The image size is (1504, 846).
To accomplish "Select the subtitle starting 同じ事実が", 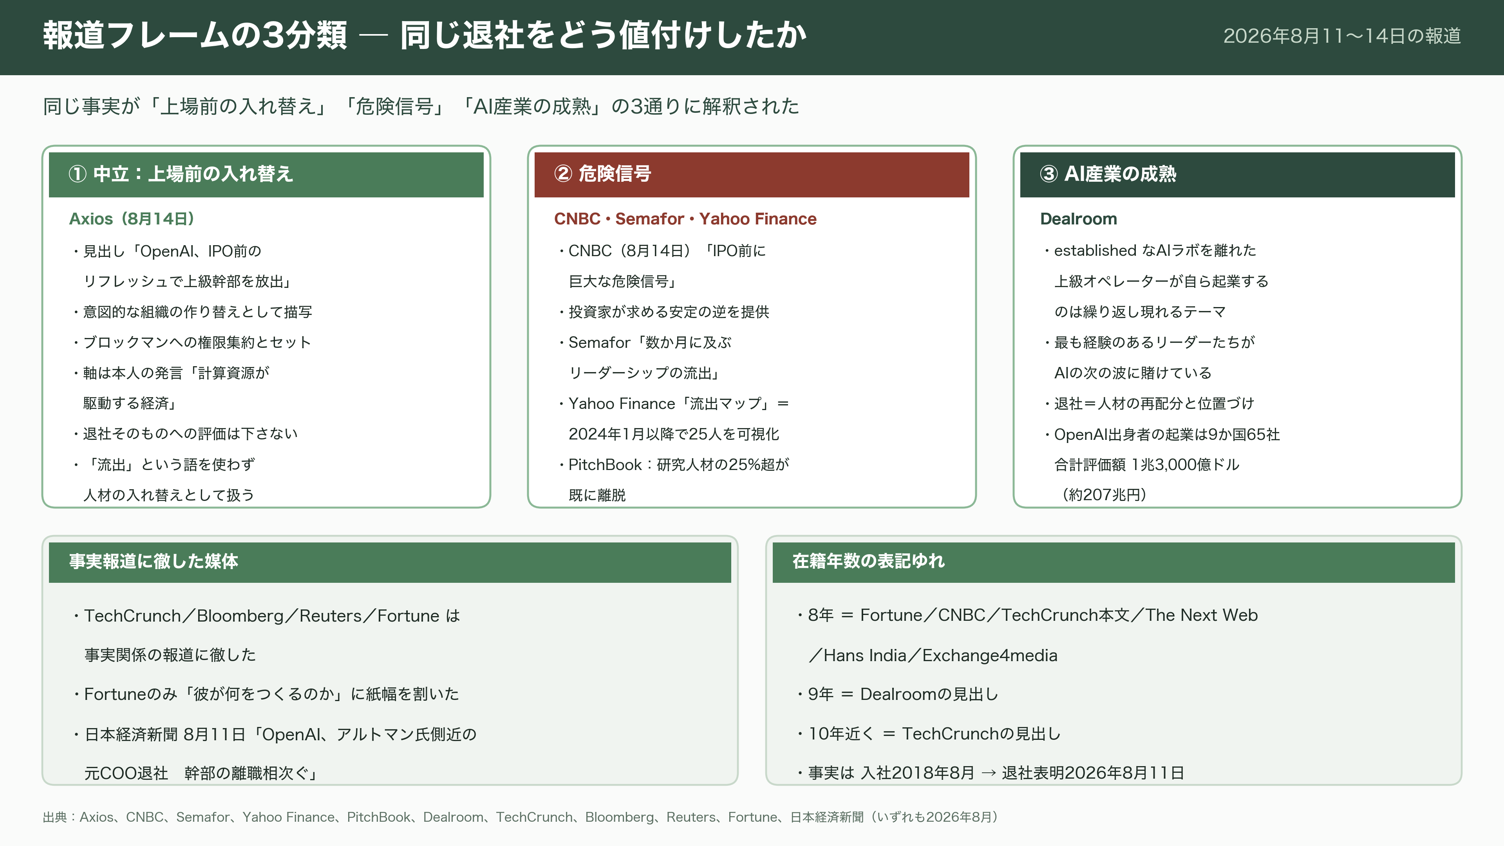I will pos(420,106).
